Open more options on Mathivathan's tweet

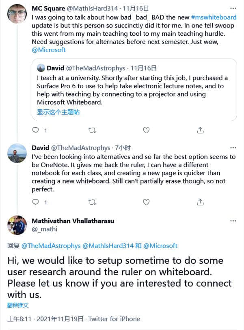click(233, 221)
